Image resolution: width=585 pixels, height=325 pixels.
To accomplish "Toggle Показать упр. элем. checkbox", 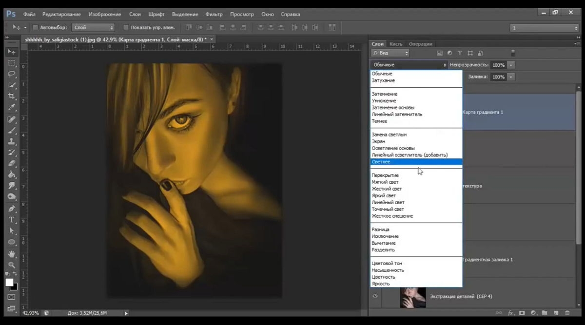I will (126, 27).
